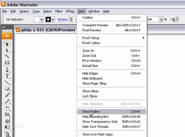This screenshot has height=137, width=185.
Task: Open the select similar options dropdown
Action: [177, 19]
